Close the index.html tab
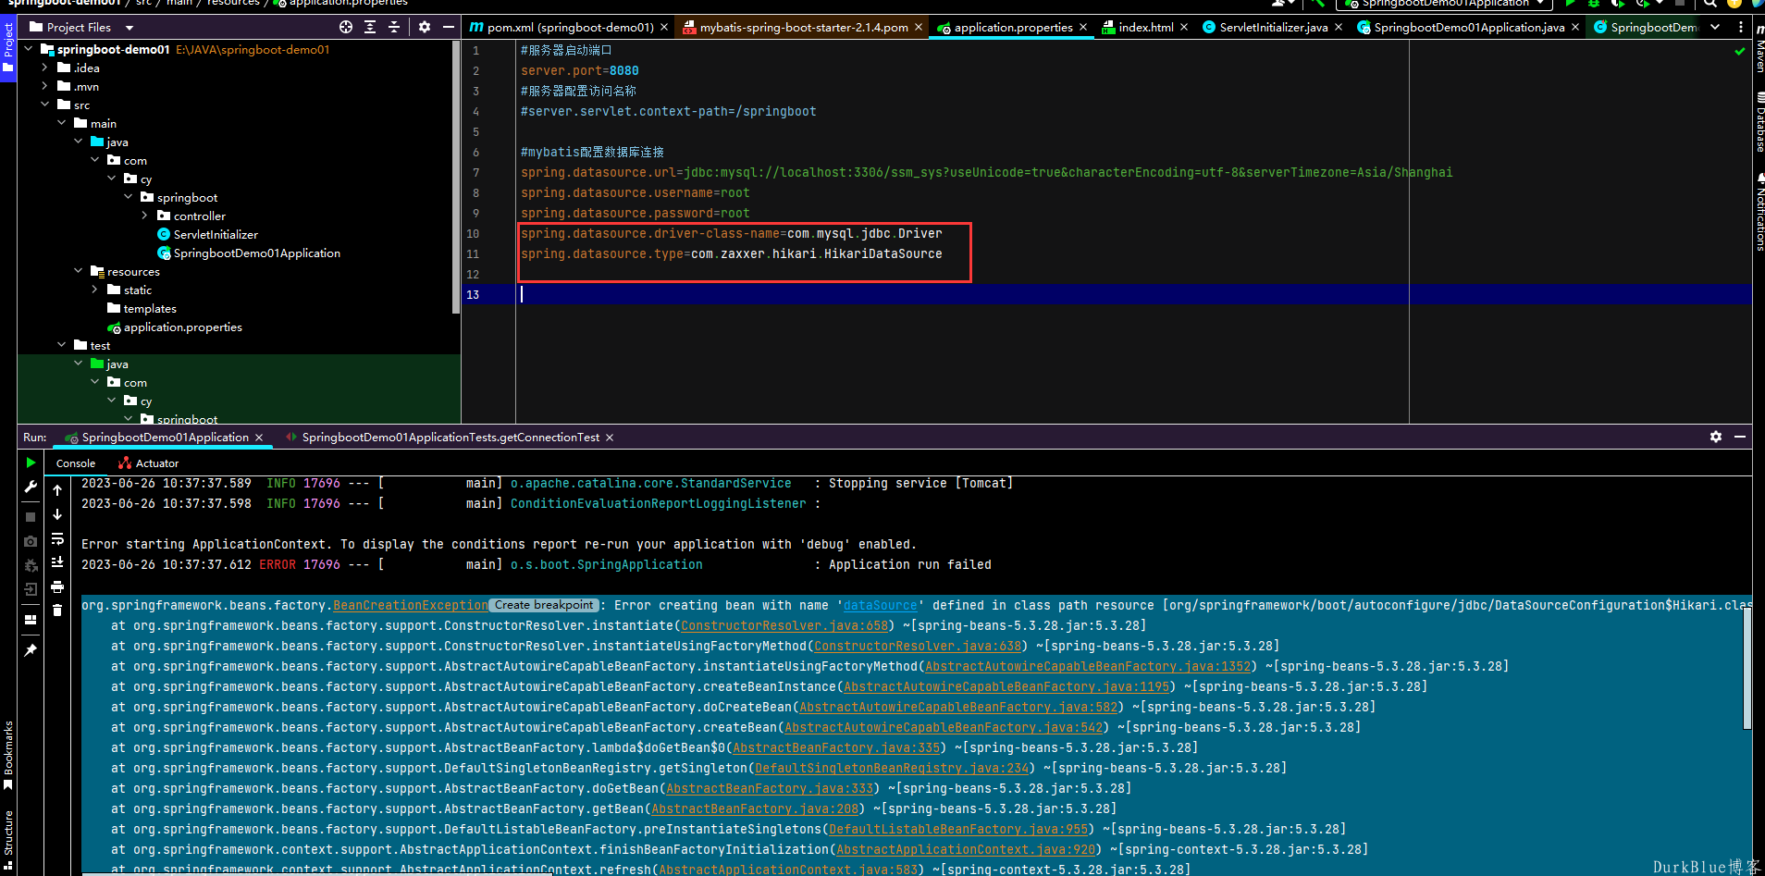Viewport: 1765px width, 876px height. (x=1184, y=27)
